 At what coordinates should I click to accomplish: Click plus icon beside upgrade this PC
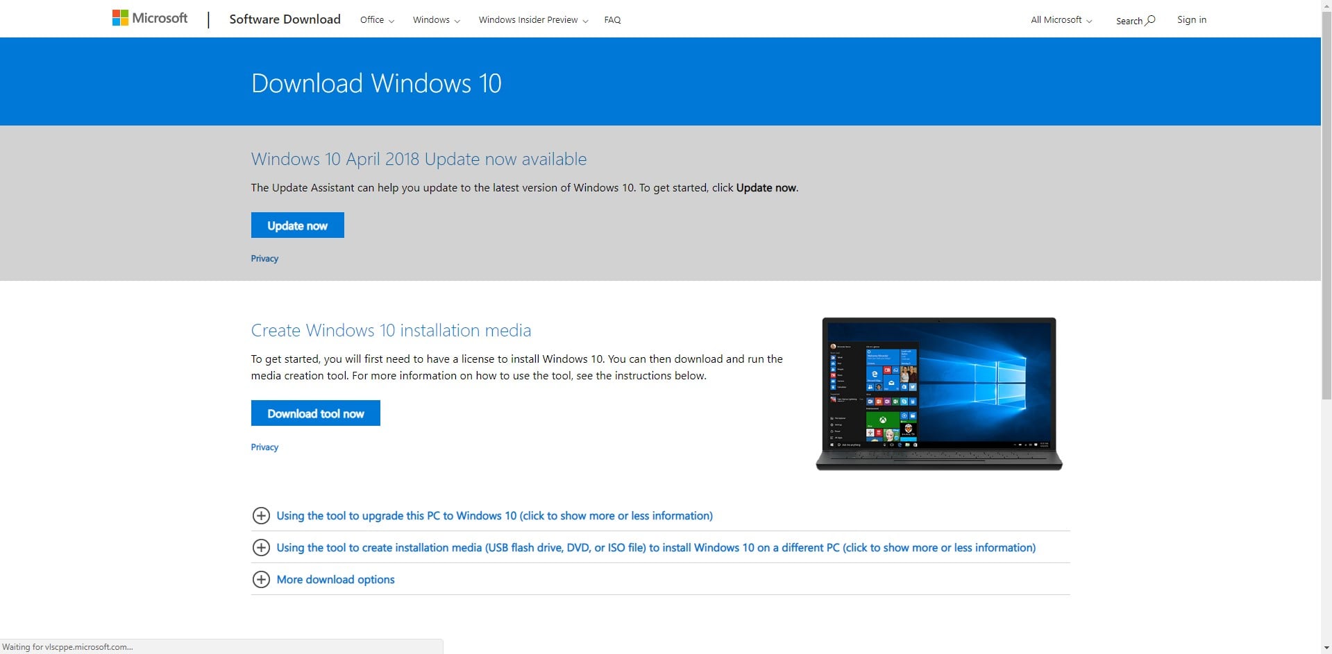point(261,515)
